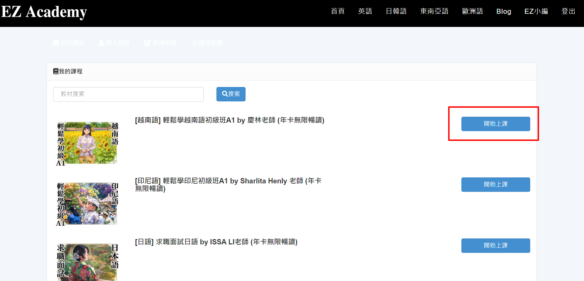Click the circle icon for 購買點數
The height and width of the screenshot is (281, 584).
[194, 43]
